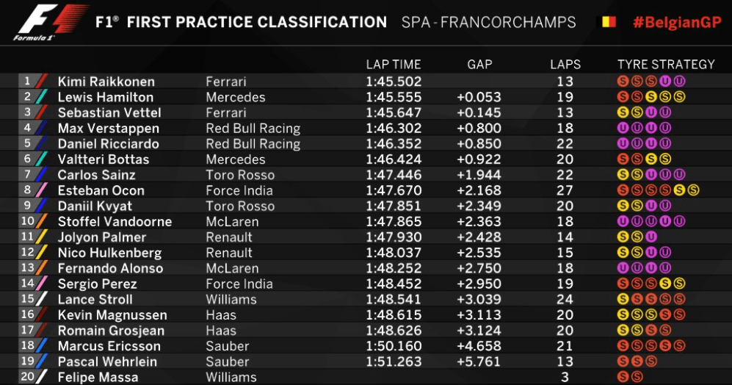Image resolution: width=732 pixels, height=385 pixels.
Task: Click the Red Bull Racing team for Ricciardo
Action: 253,144
